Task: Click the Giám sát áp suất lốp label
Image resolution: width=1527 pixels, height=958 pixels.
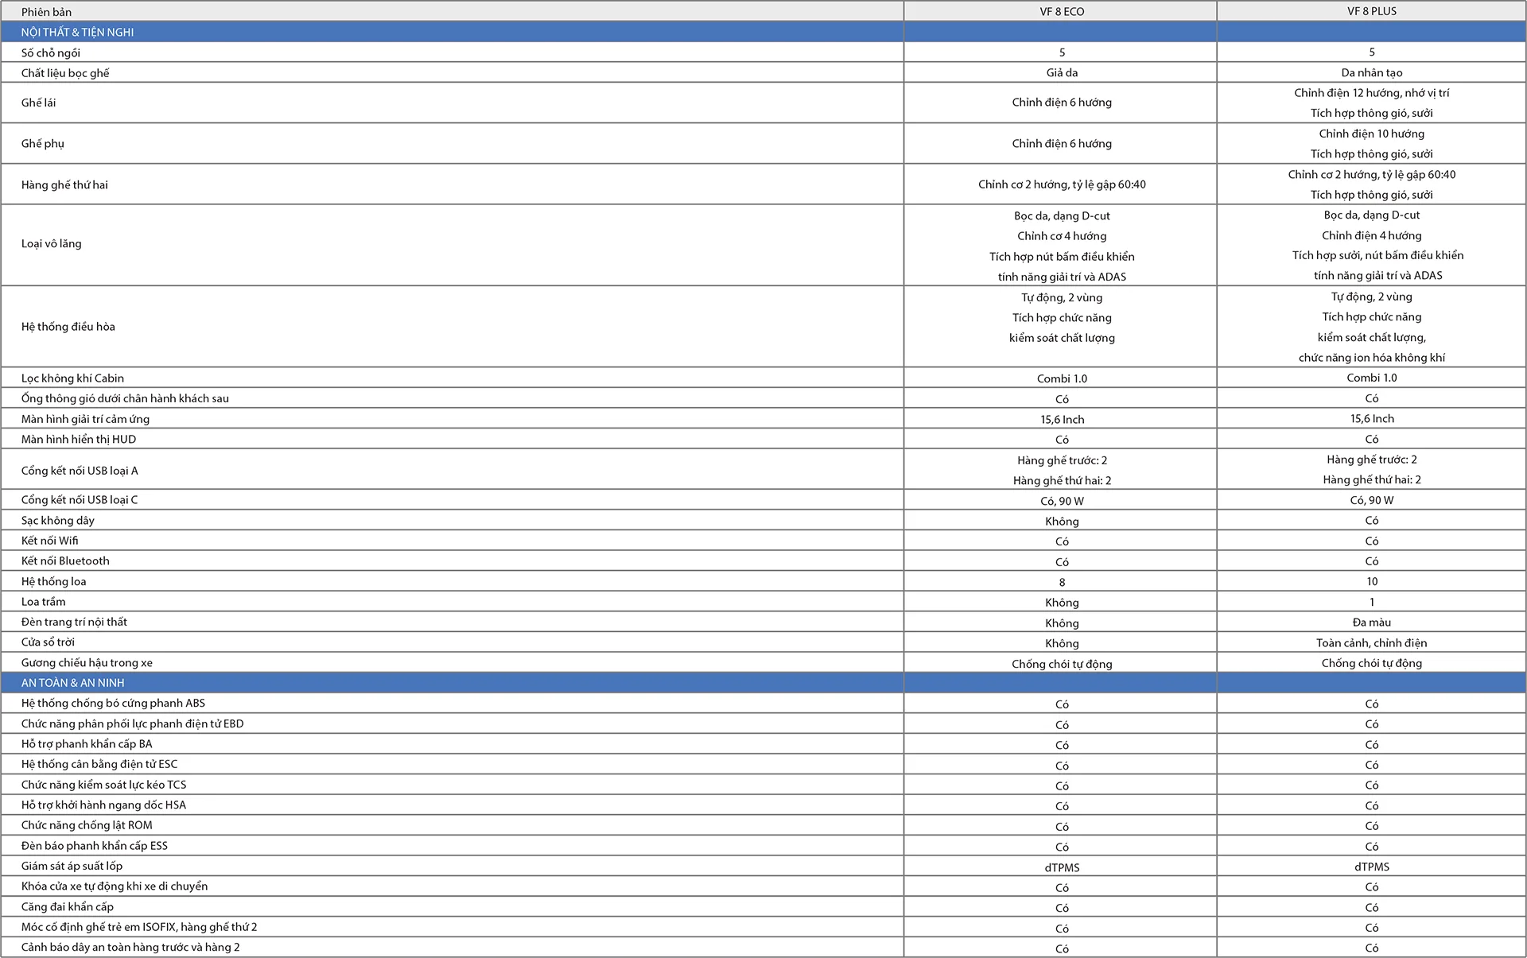Action: pyautogui.click(x=72, y=866)
